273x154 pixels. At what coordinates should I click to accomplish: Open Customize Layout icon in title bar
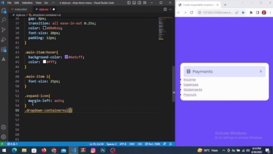(x=145, y=3)
